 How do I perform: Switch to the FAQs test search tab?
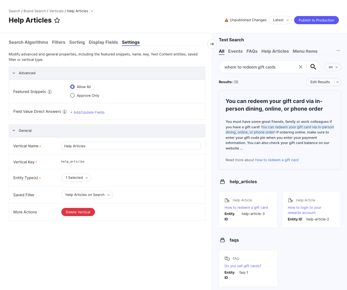coord(252,51)
